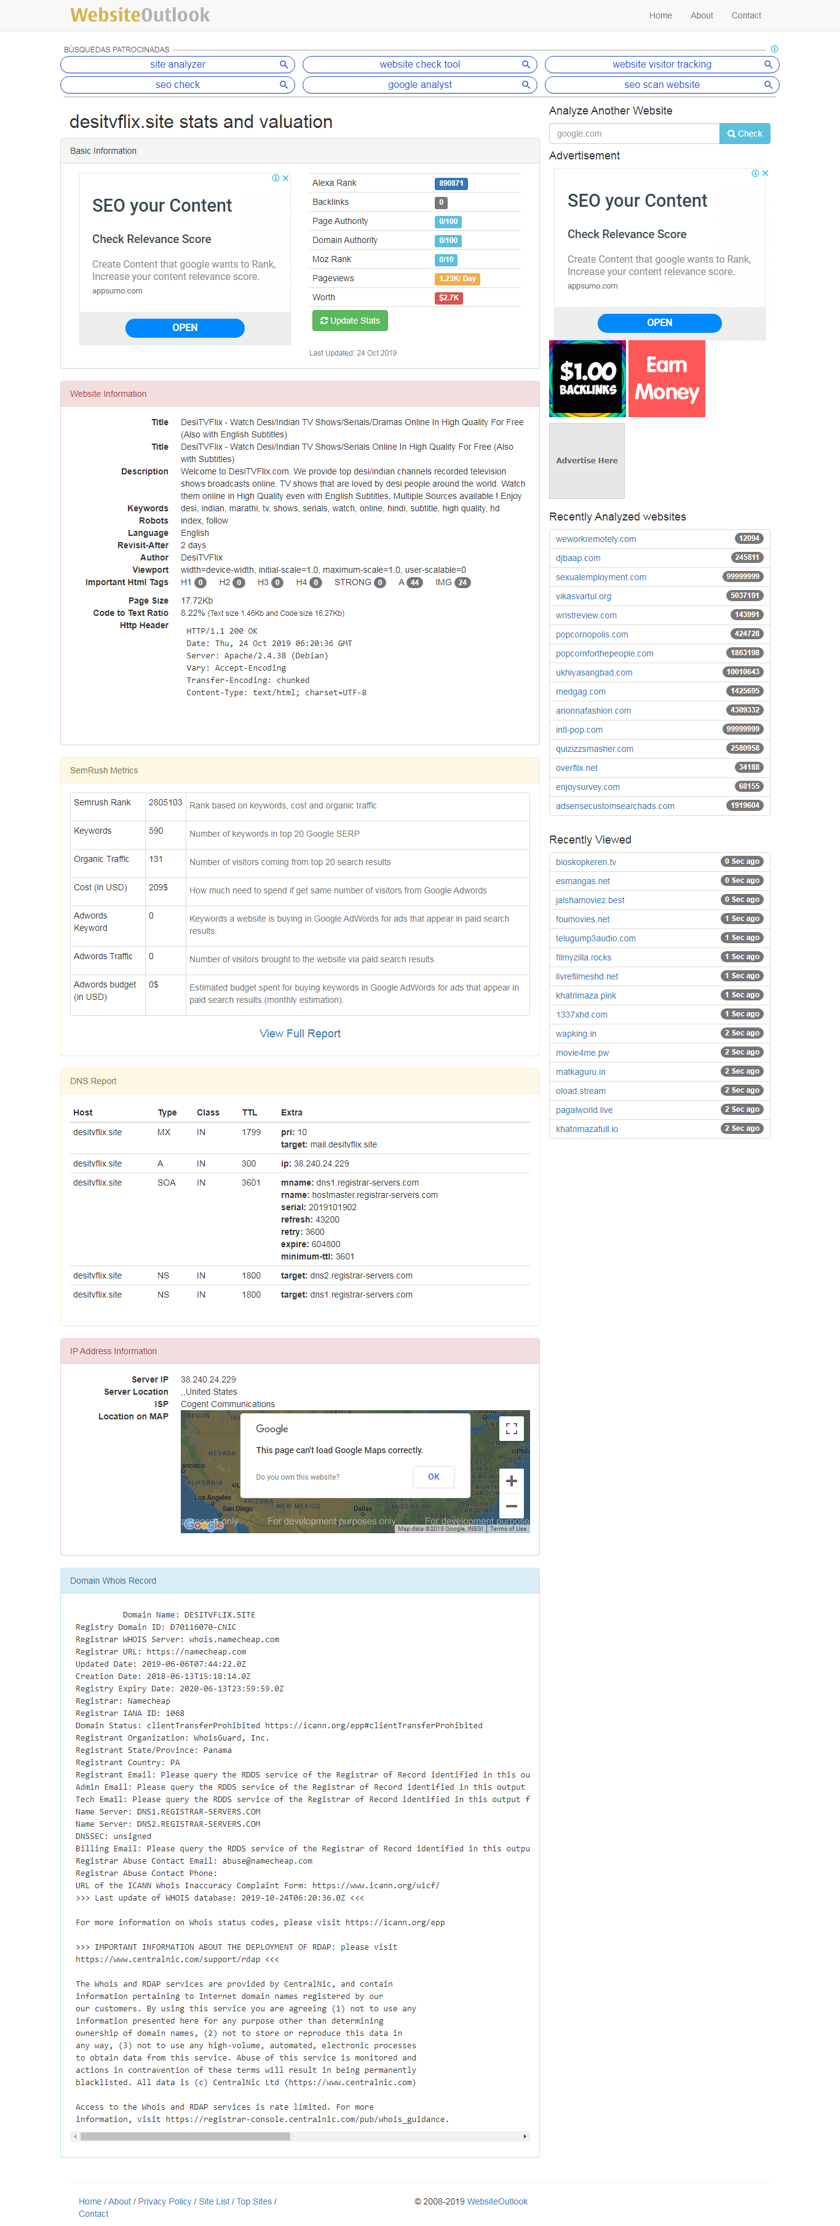Image resolution: width=840 pixels, height=2226 pixels.
Task: Click the Alexa Rank 890871 badge
Action: point(451,183)
